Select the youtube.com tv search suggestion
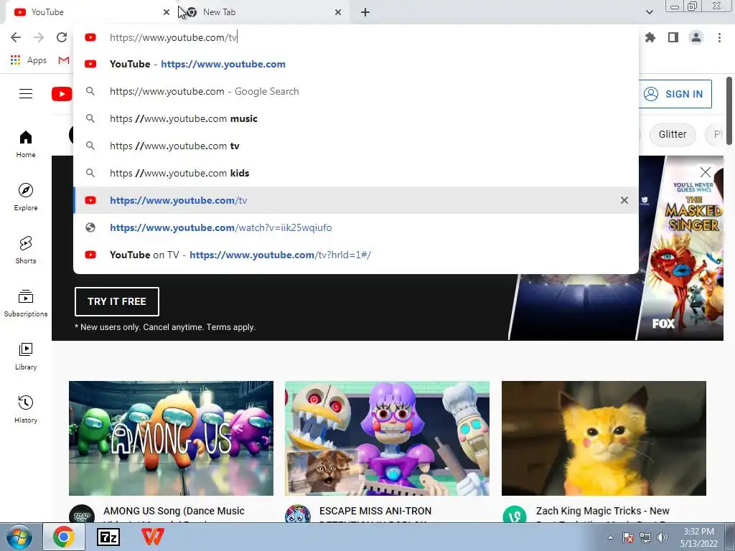 tap(356, 146)
